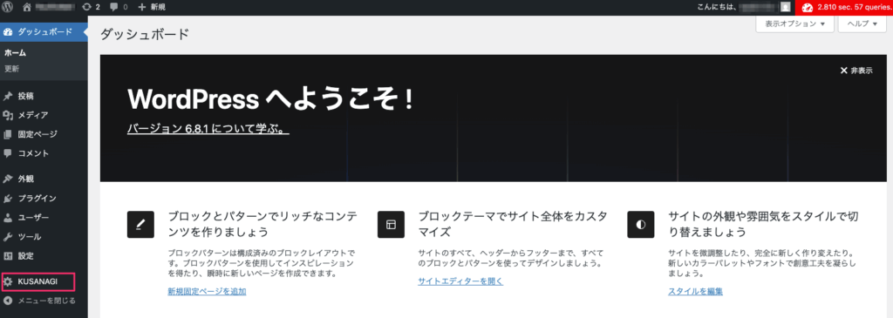Expand the ヘルプ dropdown
The height and width of the screenshot is (318, 893).
(862, 24)
